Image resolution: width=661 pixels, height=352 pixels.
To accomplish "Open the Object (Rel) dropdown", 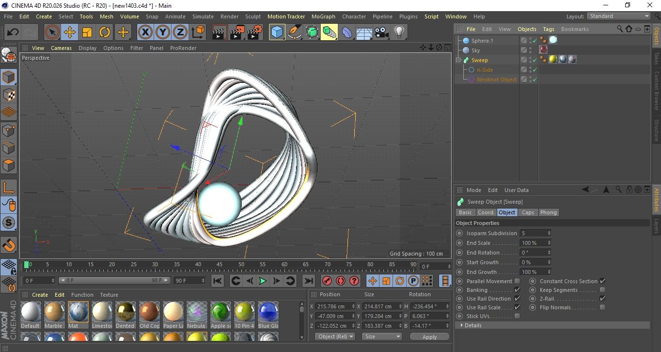I will tap(335, 336).
